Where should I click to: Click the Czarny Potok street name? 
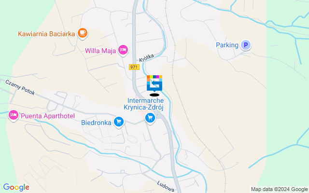[x=20, y=87]
